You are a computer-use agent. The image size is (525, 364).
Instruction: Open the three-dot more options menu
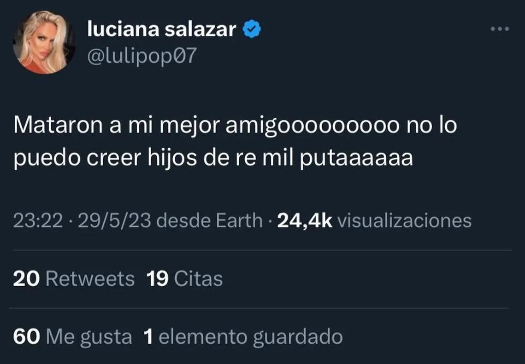[x=500, y=29]
